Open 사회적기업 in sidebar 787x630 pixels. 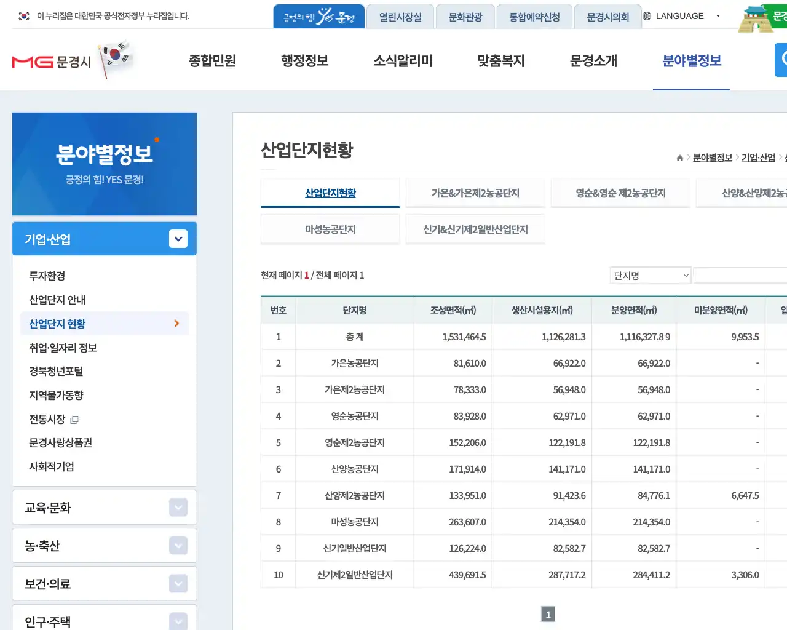click(x=52, y=466)
